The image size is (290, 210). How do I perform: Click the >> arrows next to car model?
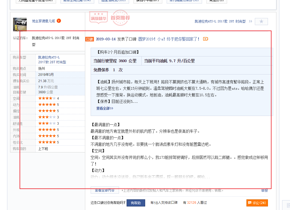[x=250, y=21]
